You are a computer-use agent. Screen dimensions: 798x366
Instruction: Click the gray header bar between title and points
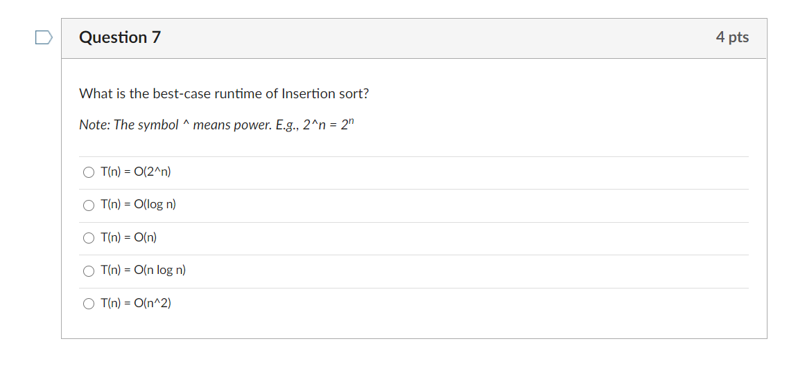[x=437, y=38]
